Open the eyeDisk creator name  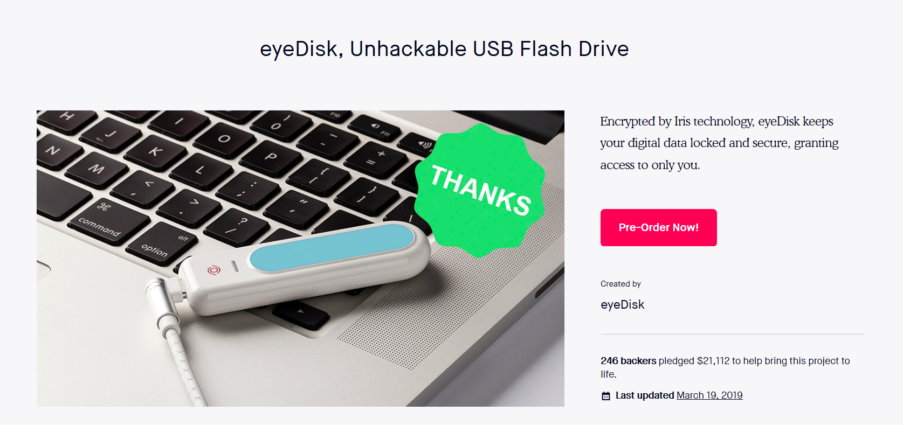622,304
